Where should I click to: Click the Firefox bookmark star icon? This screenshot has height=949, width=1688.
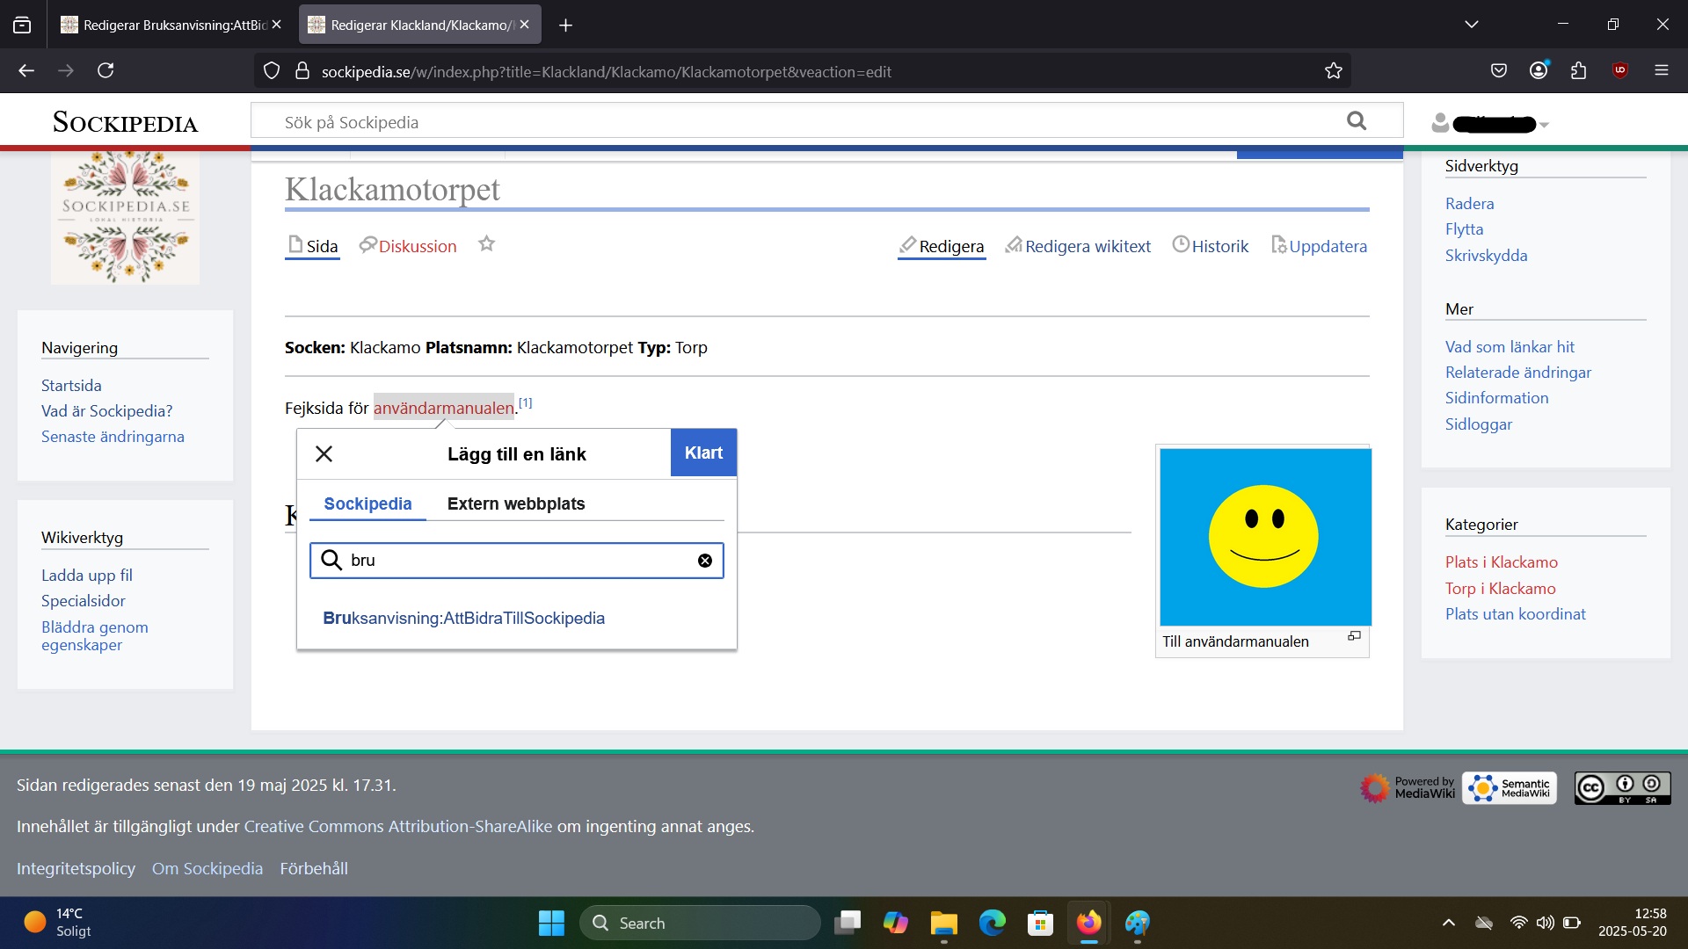1334,71
